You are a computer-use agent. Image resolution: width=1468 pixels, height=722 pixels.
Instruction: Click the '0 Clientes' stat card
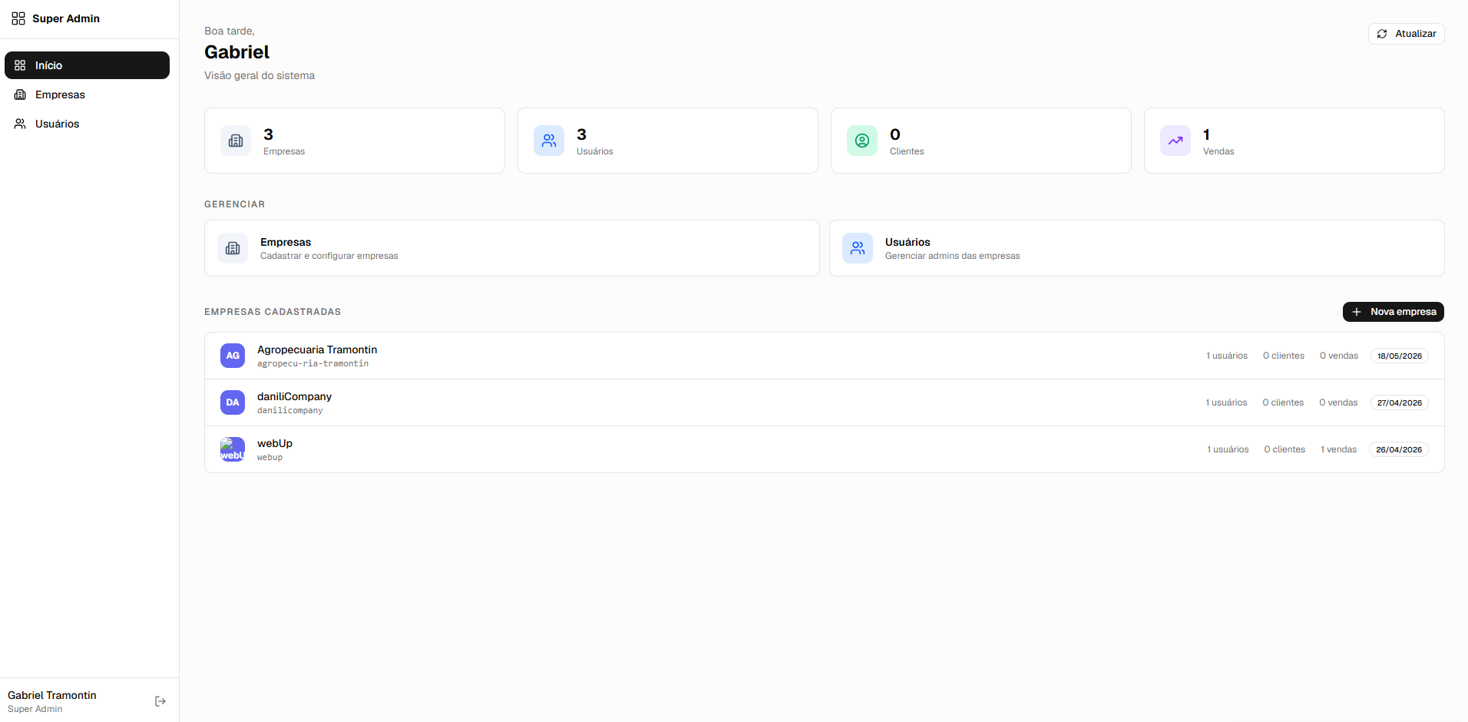click(x=981, y=141)
